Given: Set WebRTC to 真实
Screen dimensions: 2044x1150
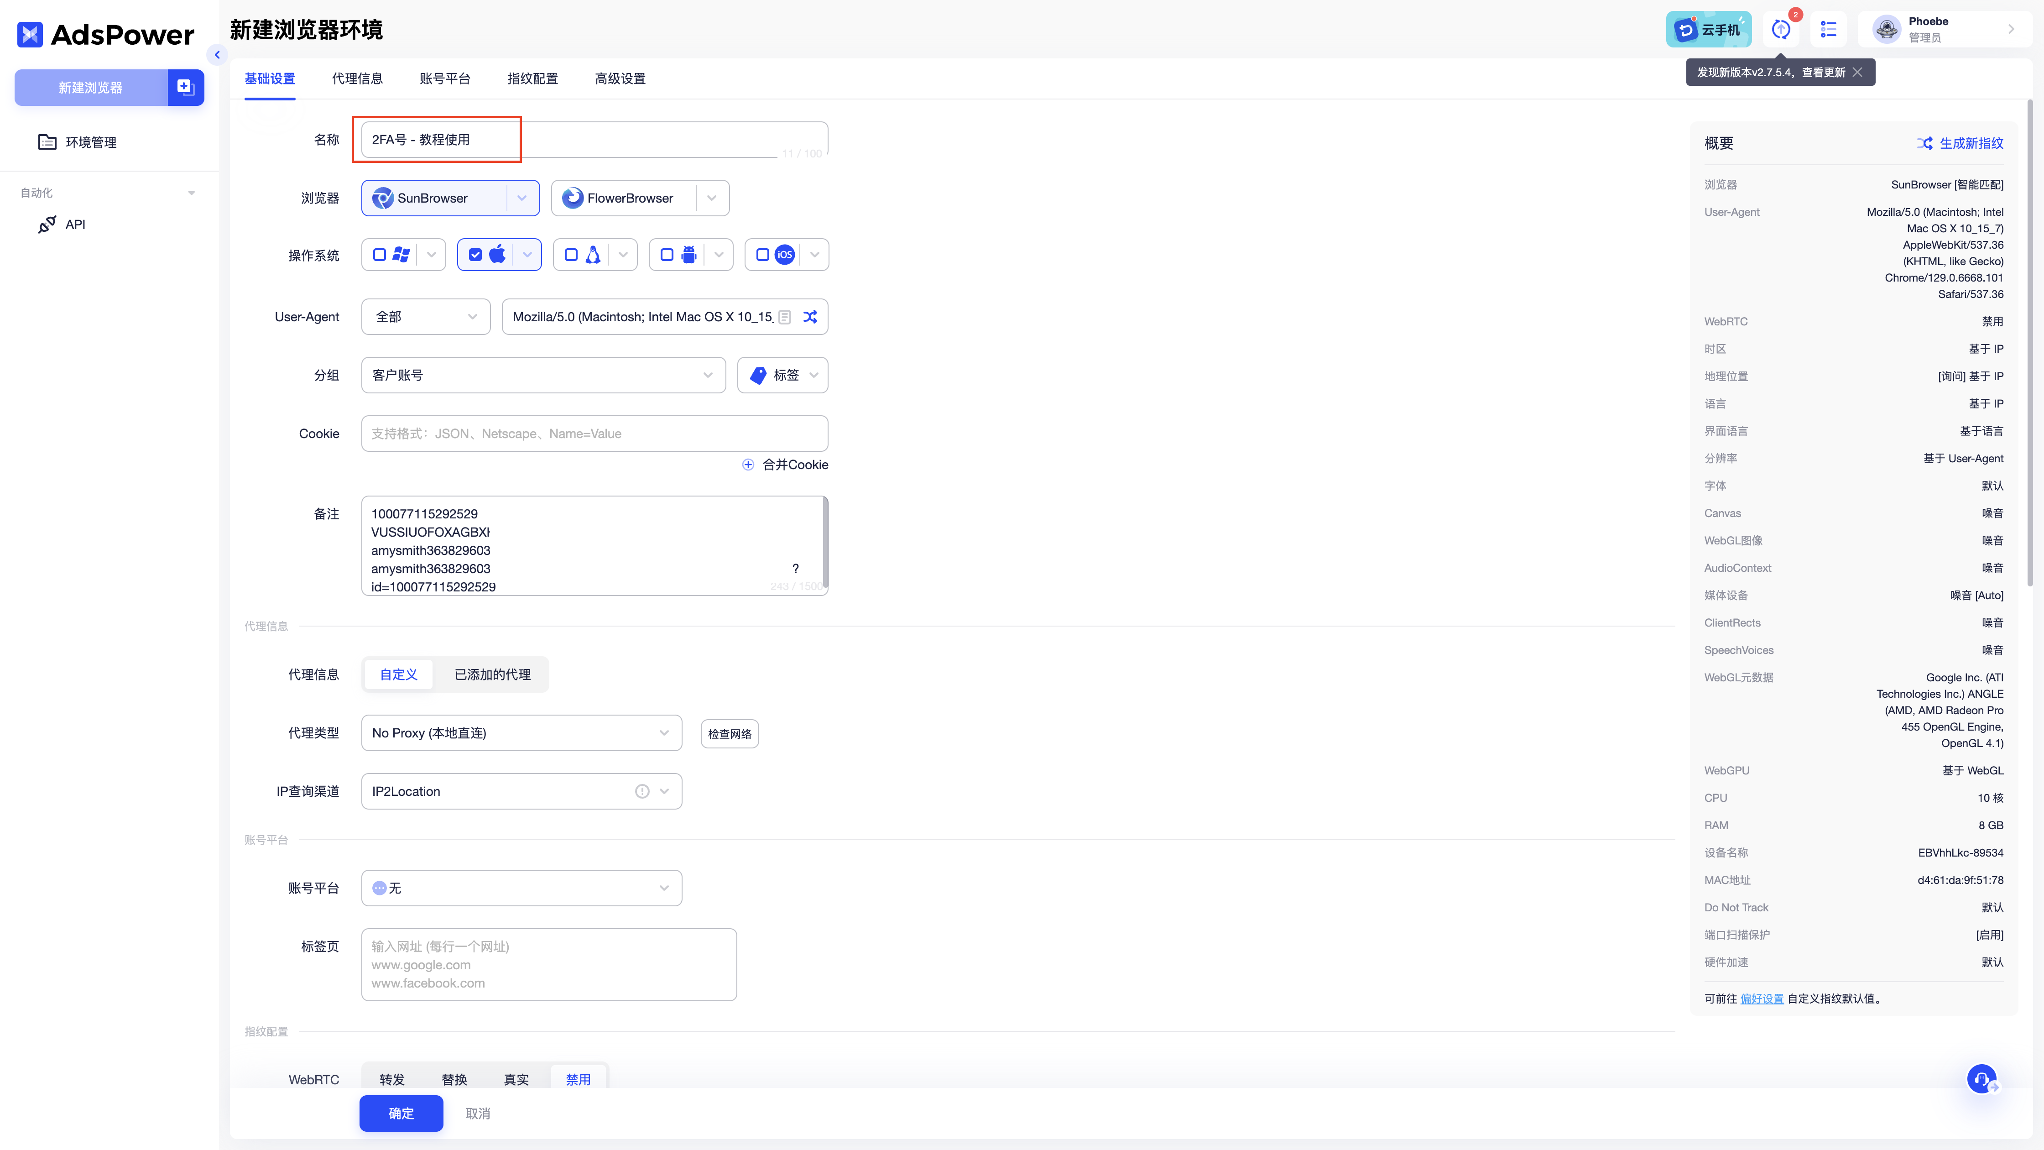Looking at the screenshot, I should coord(516,1079).
